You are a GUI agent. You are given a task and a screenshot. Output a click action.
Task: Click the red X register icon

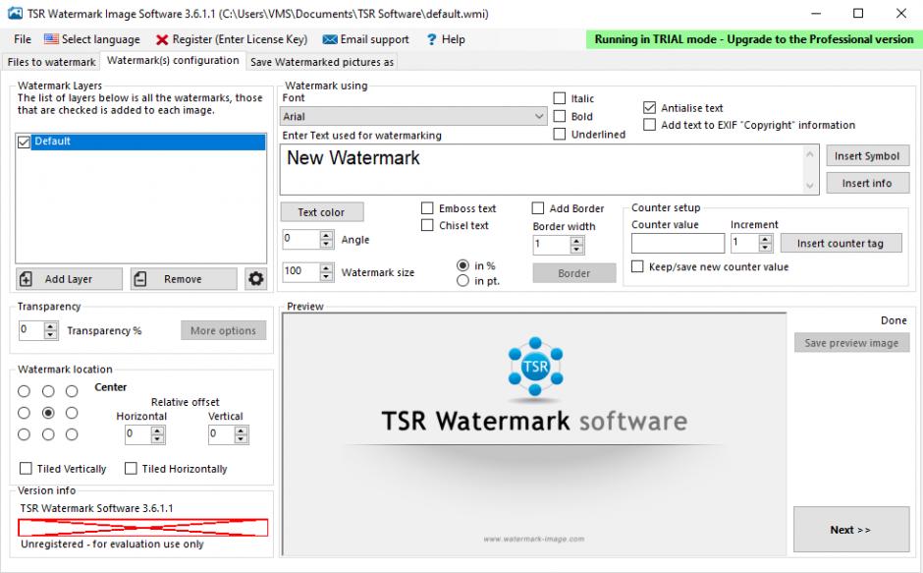pyautogui.click(x=162, y=39)
